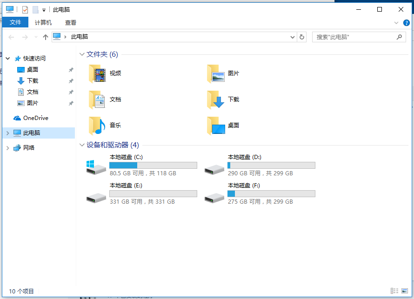Screen dimensions: 414x299
Task: Select 下载 under quick access sidebar
Action: pyautogui.click(x=28, y=81)
